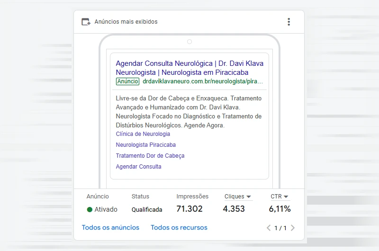379x251 pixels.
Task: Click the ad card icon beside the title
Action: click(86, 22)
